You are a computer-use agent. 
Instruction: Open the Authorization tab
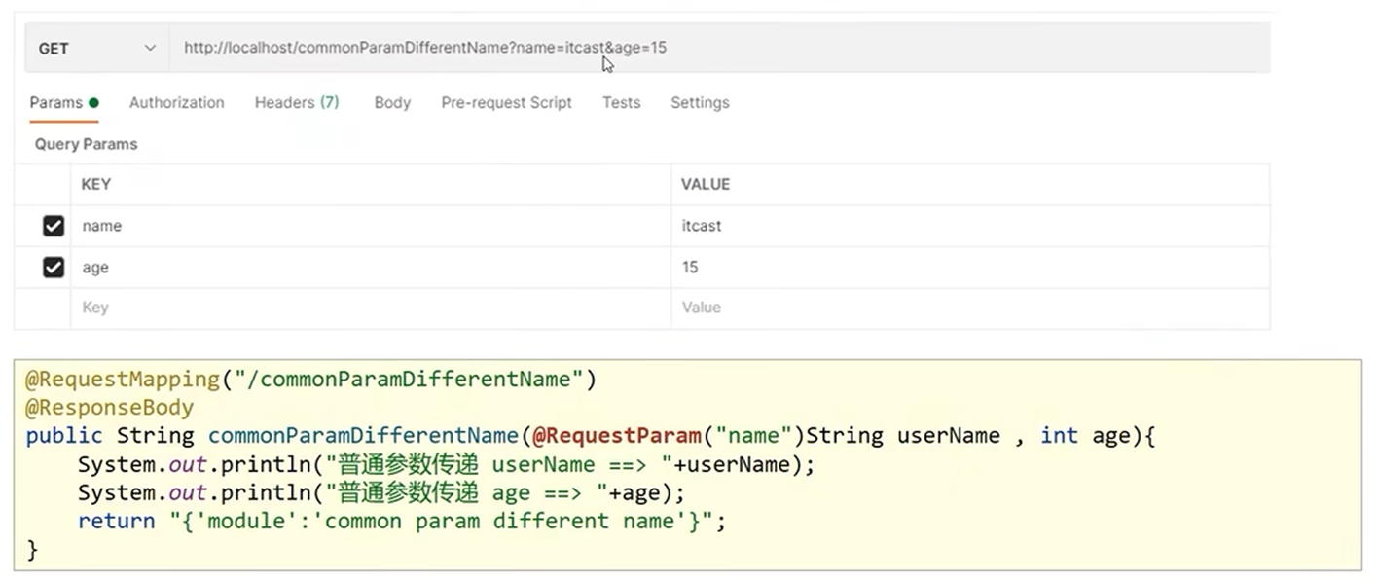click(176, 102)
